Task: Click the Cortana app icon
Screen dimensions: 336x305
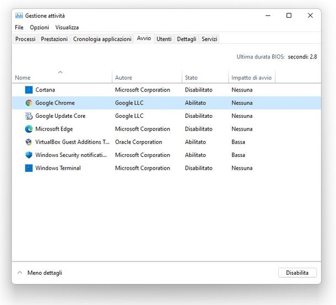Action: pyautogui.click(x=29, y=90)
